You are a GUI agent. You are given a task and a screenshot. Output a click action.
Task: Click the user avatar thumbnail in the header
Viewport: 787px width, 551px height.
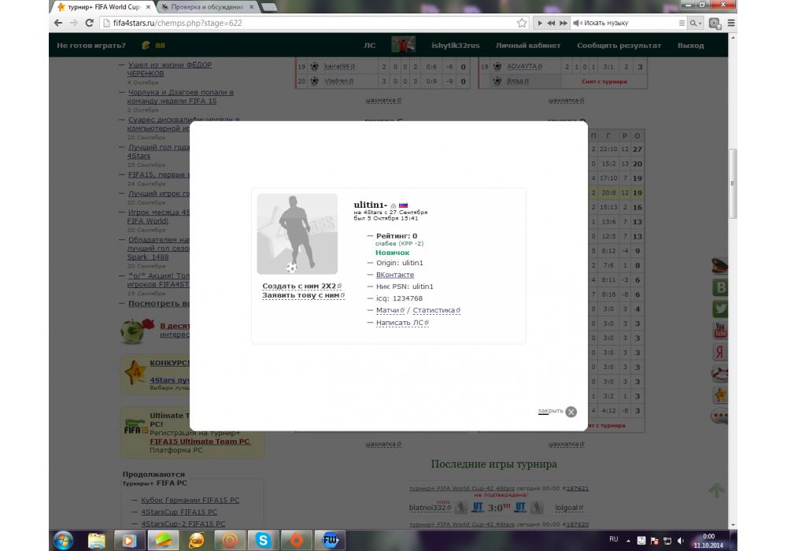click(x=403, y=45)
